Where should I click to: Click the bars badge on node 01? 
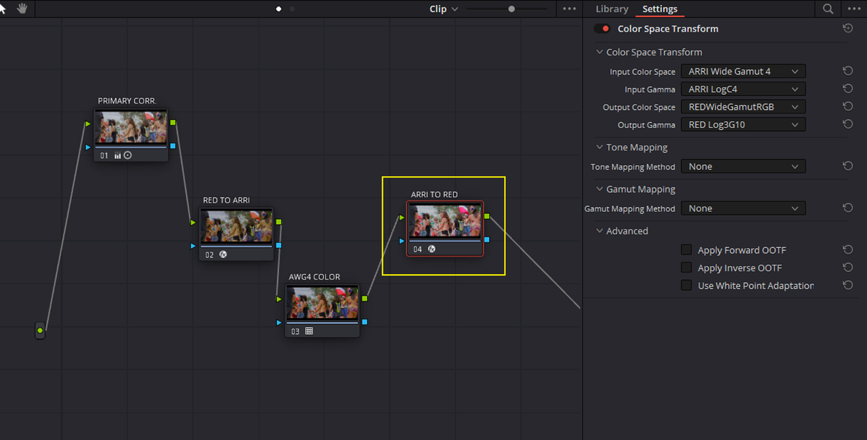(117, 156)
